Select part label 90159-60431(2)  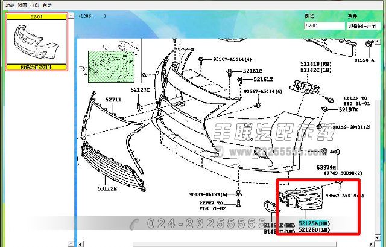click(352, 127)
